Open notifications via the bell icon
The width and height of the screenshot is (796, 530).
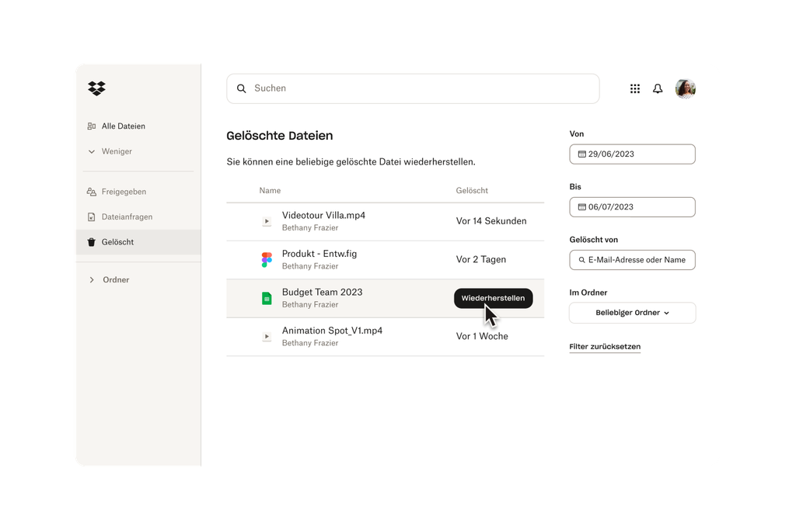point(658,88)
